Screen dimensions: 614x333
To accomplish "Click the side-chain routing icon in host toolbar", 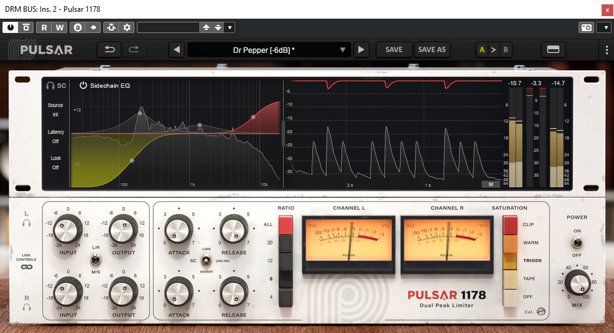I will [111, 27].
